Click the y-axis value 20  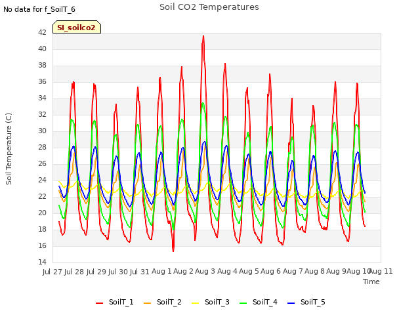(x=42, y=213)
